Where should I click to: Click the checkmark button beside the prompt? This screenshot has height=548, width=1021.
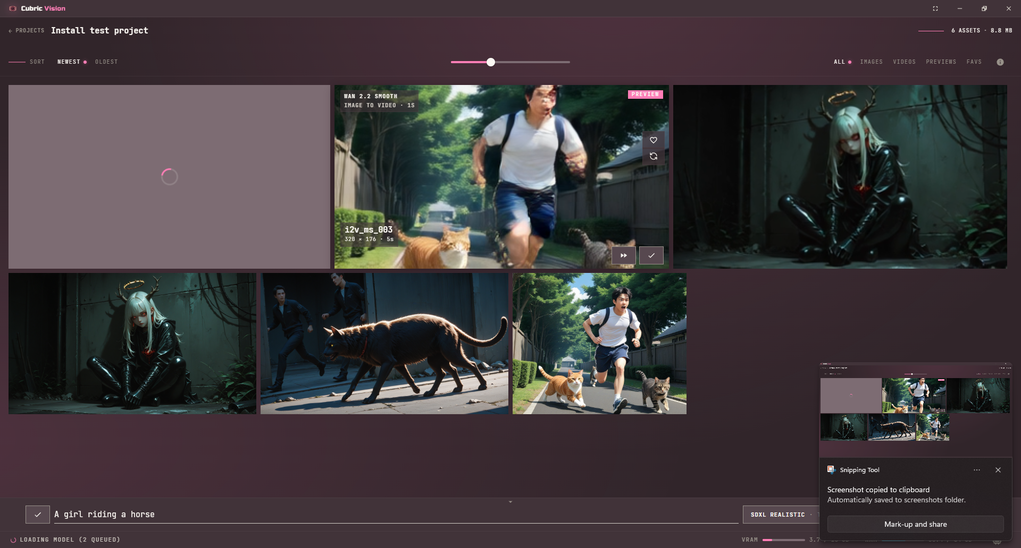point(38,515)
